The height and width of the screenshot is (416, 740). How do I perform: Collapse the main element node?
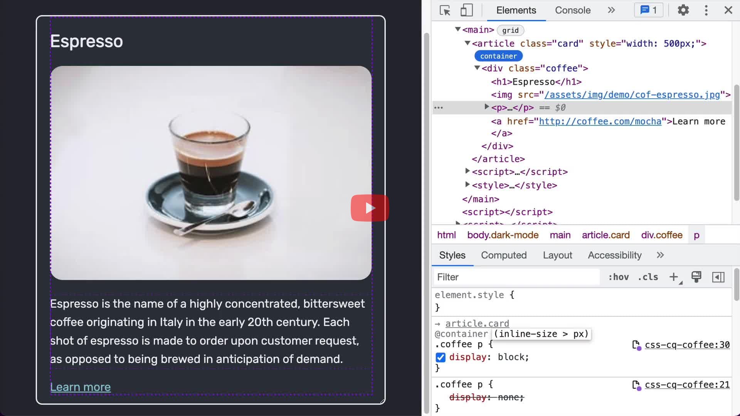[457, 29]
